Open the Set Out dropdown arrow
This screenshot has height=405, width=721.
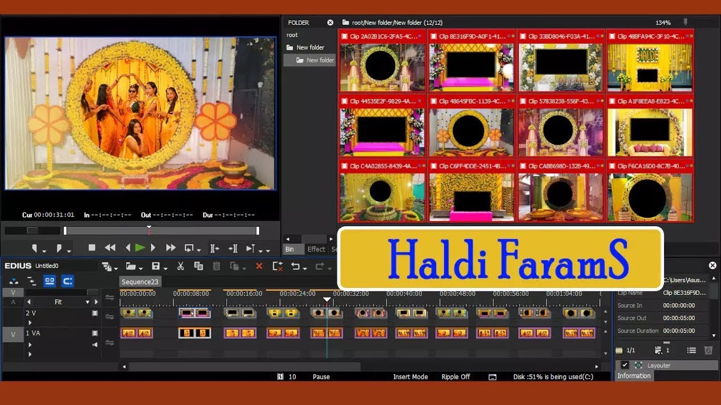tap(68, 251)
